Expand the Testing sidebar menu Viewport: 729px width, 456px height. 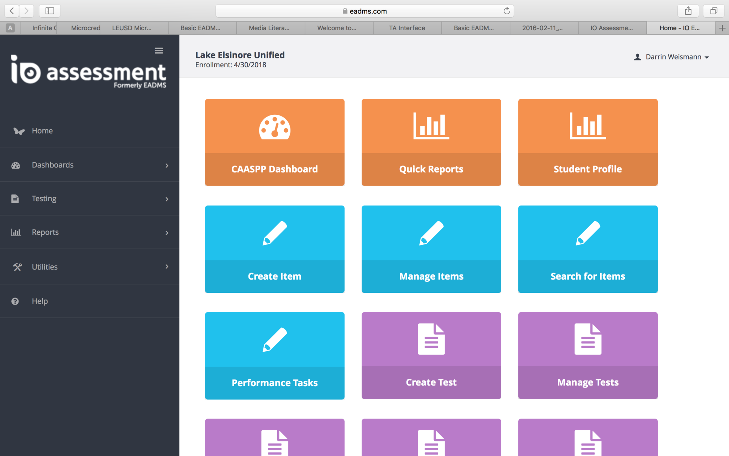pyautogui.click(x=89, y=198)
